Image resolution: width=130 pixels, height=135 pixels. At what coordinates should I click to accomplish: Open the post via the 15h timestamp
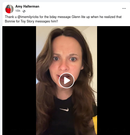click(x=18, y=11)
